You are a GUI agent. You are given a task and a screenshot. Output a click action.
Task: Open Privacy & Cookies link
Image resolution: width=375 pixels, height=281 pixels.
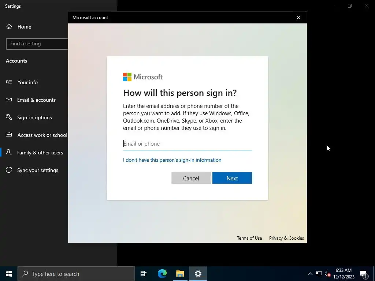point(286,238)
